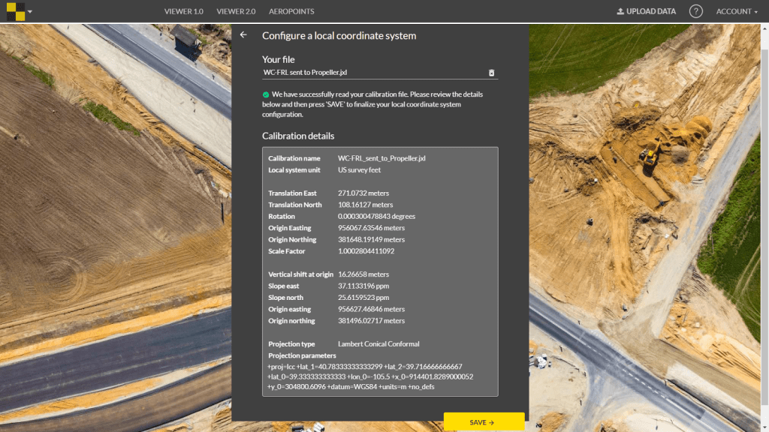The width and height of the screenshot is (769, 432).
Task: Open the AEROPOINTS section
Action: (x=291, y=11)
